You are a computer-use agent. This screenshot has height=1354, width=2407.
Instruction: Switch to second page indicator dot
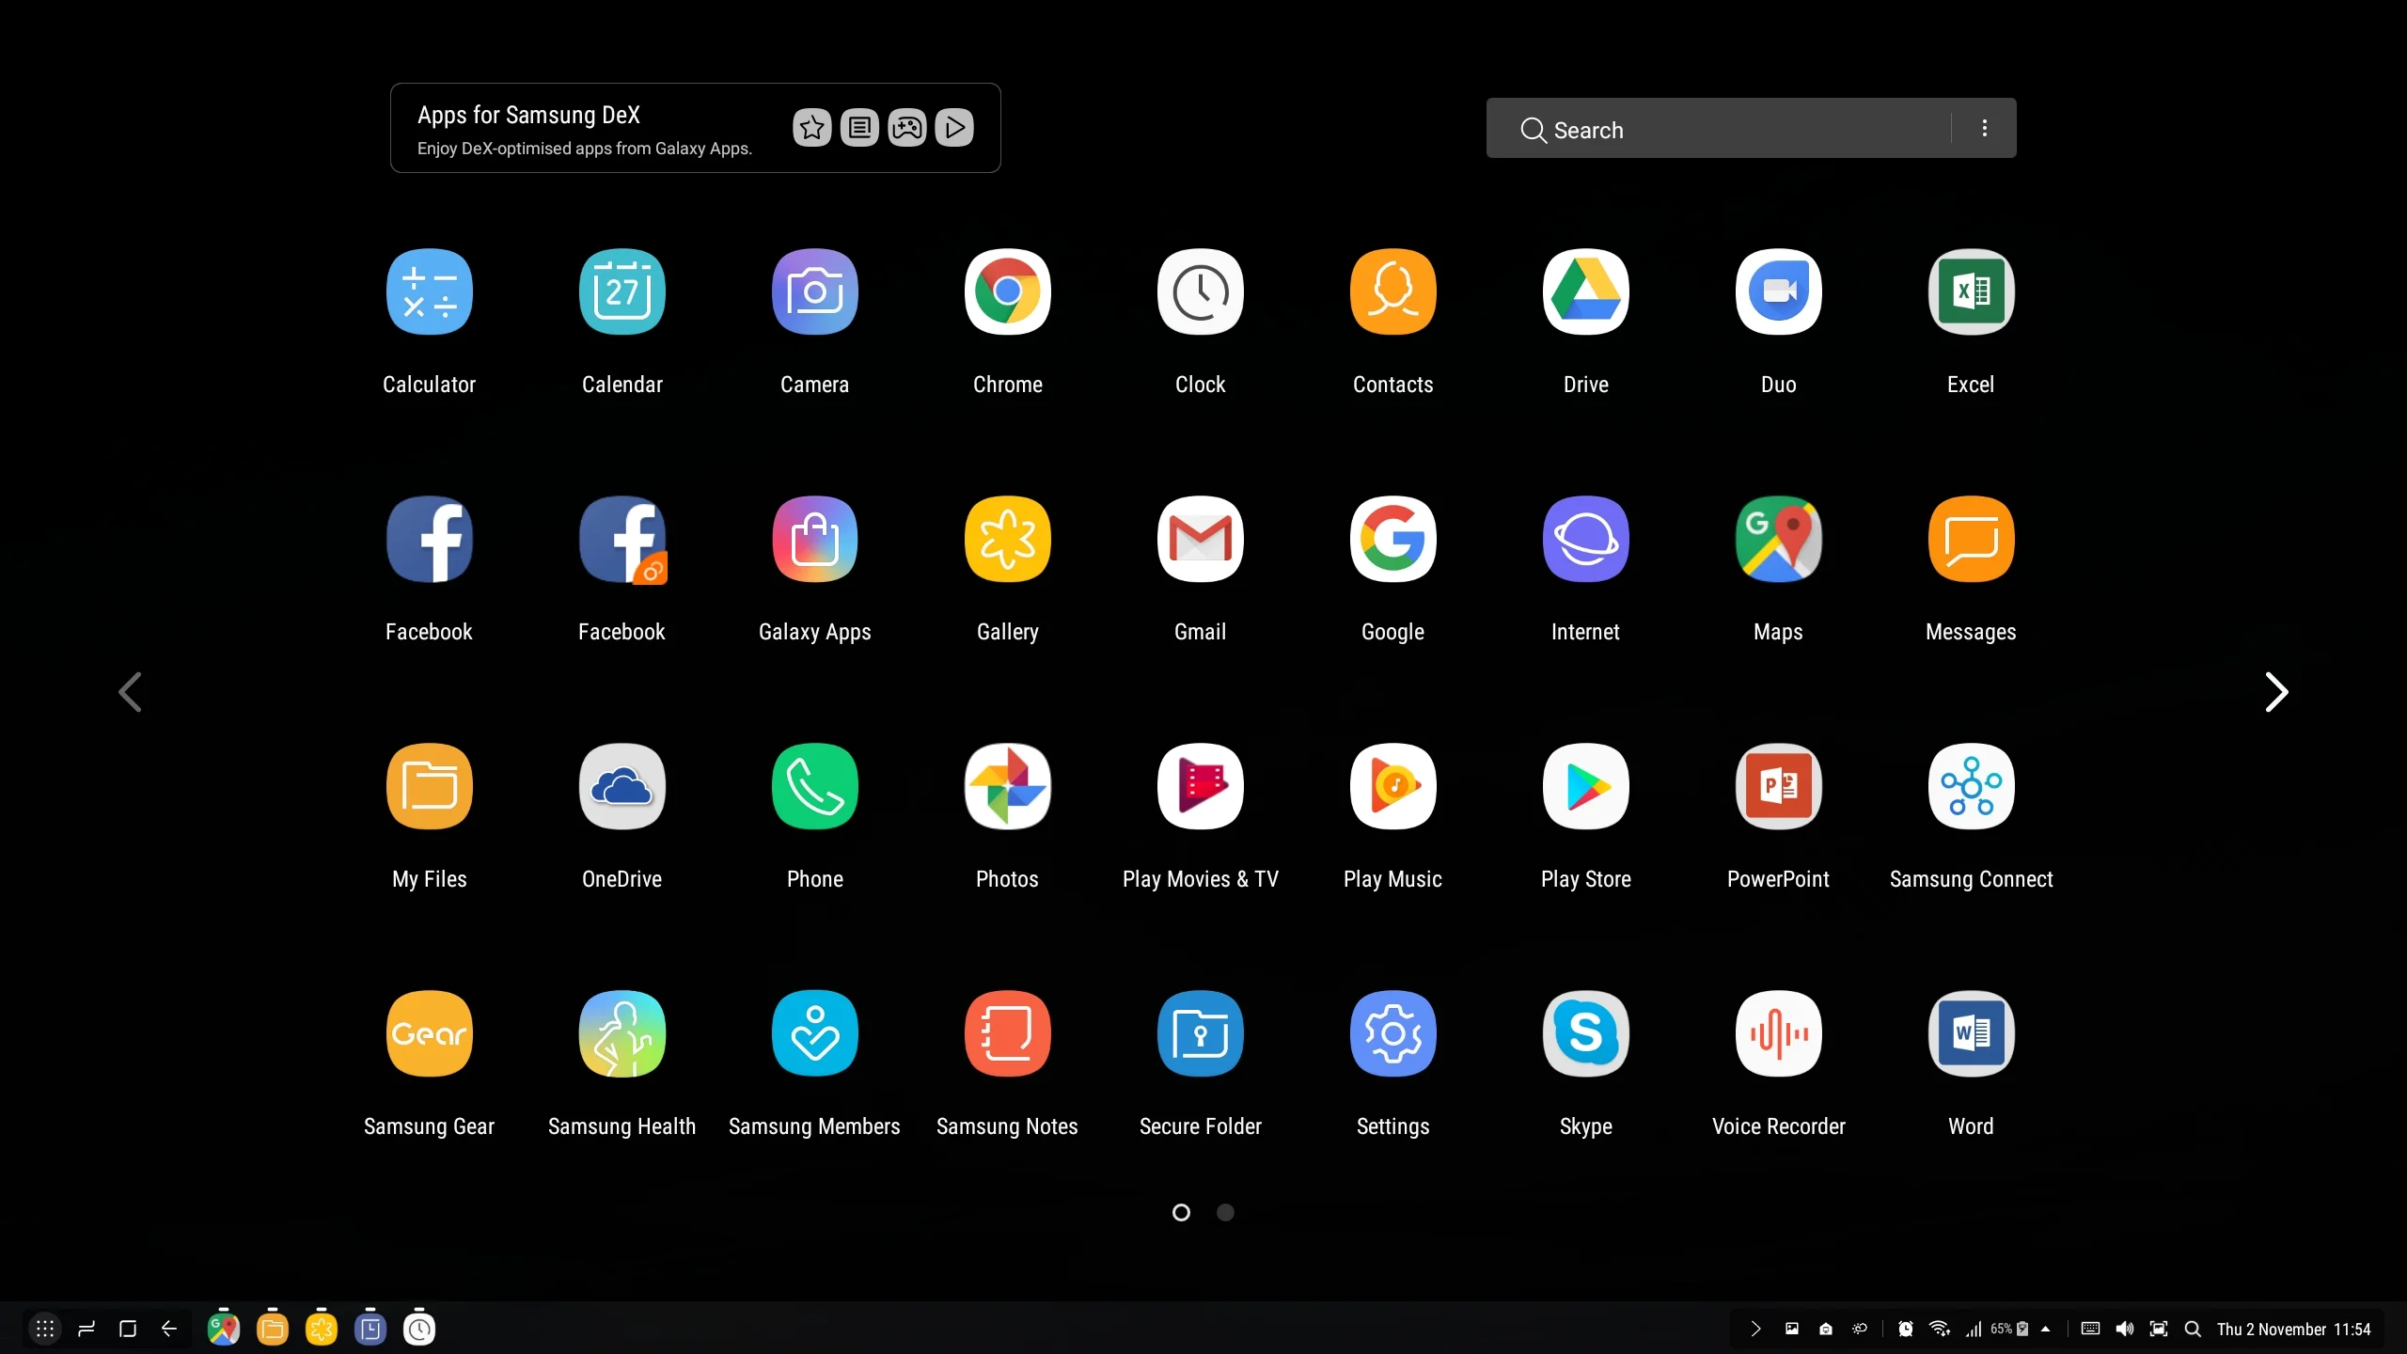pos(1225,1213)
